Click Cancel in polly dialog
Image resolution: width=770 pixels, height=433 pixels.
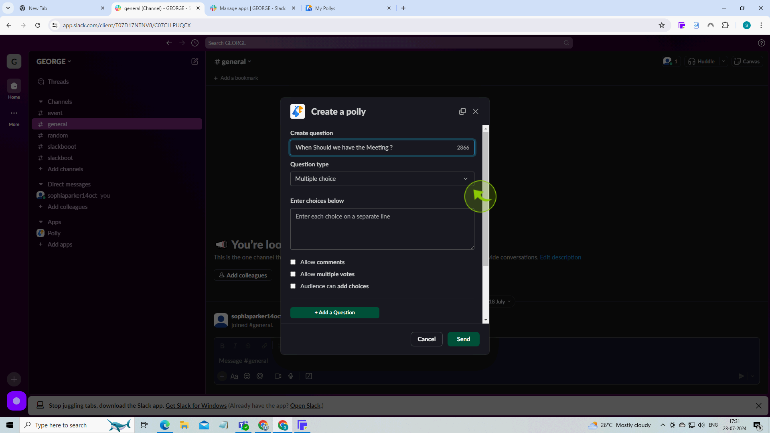(427, 339)
